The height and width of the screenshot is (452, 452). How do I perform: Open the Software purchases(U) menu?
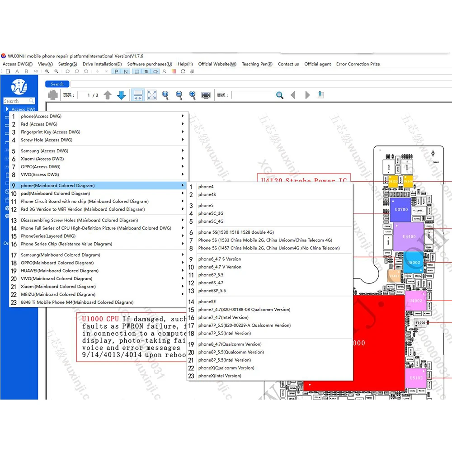(x=150, y=64)
